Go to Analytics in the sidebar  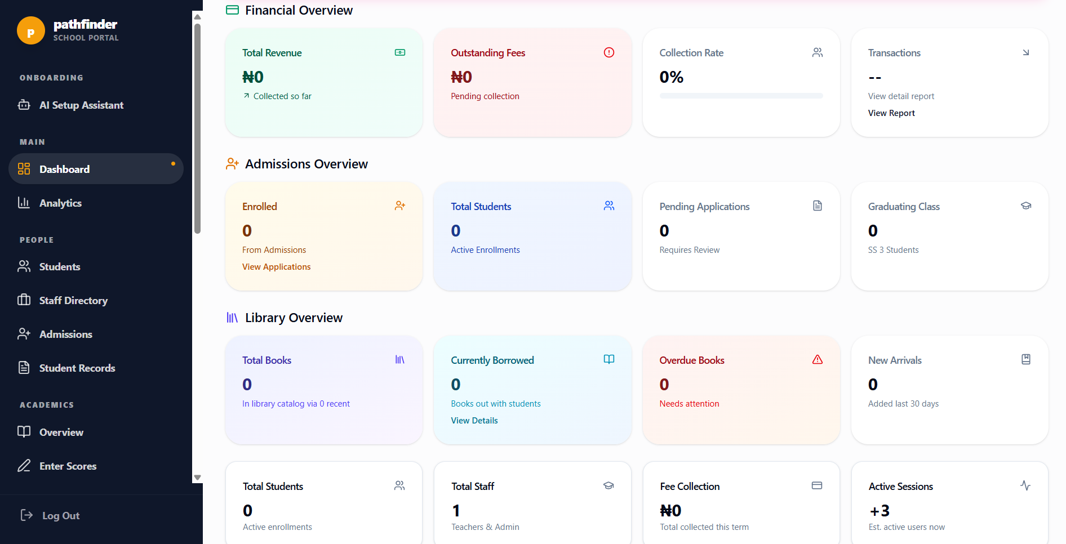click(60, 203)
